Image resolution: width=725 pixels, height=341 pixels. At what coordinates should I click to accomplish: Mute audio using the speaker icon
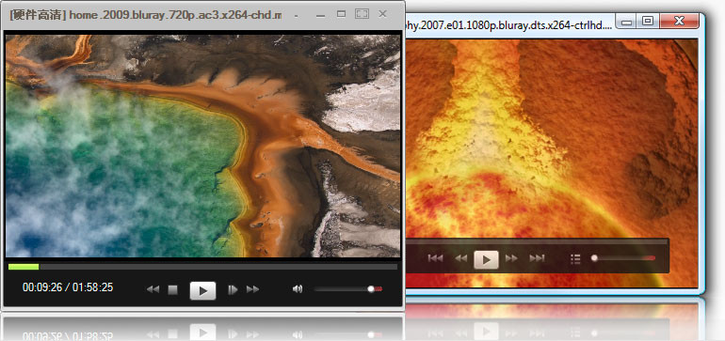[298, 289]
